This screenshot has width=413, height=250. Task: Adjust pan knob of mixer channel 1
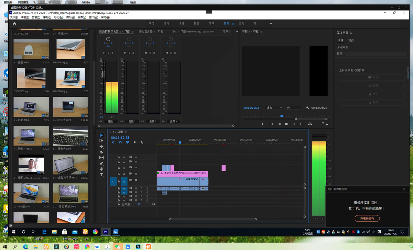point(108,39)
